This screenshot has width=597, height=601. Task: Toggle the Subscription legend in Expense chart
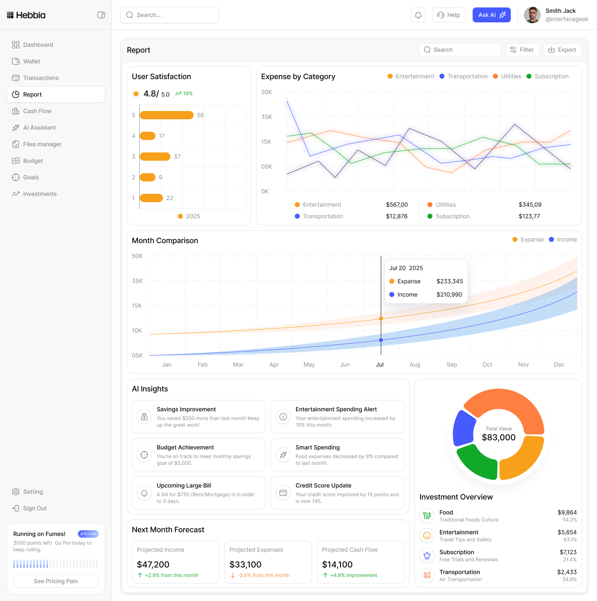point(548,76)
